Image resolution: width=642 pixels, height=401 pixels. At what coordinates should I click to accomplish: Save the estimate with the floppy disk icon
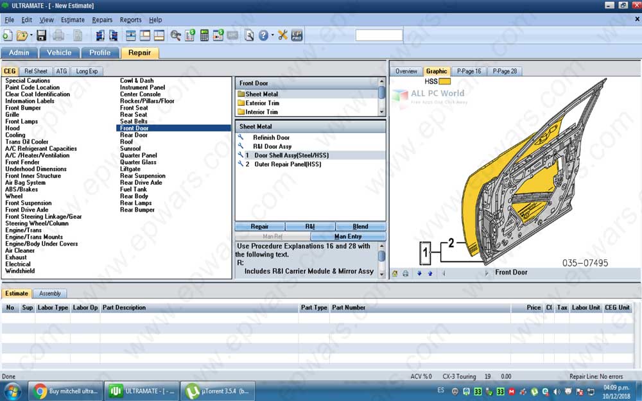pos(41,35)
